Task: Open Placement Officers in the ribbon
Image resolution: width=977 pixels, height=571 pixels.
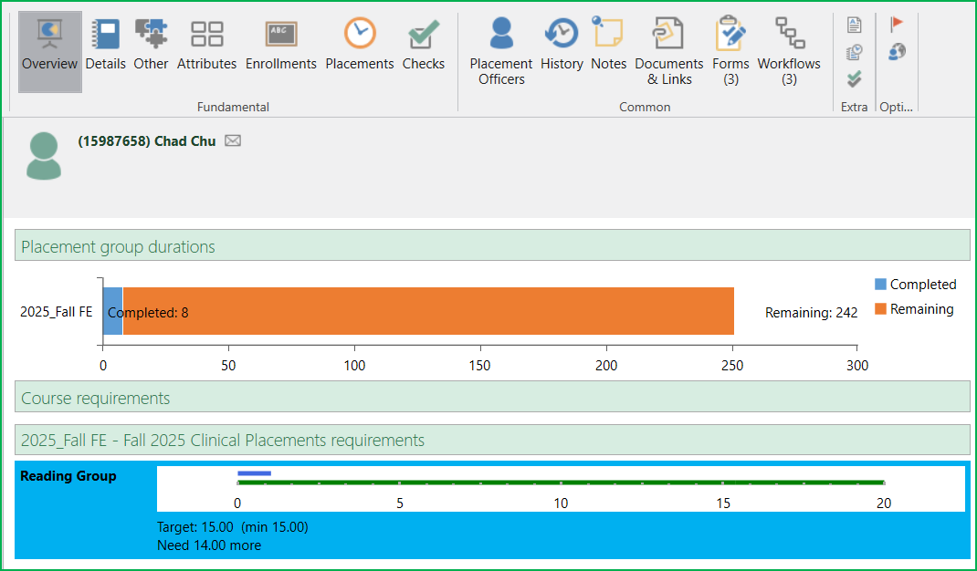Action: [501, 52]
